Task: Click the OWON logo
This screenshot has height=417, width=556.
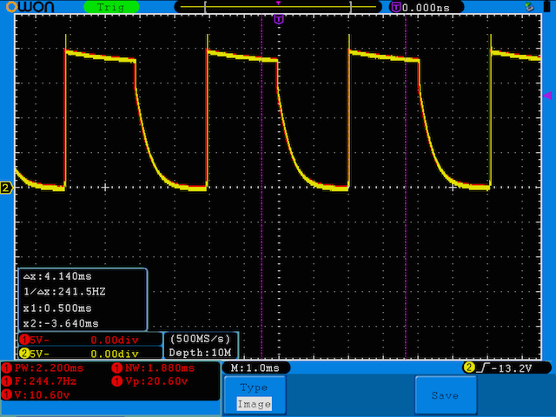Action: [x=30, y=7]
